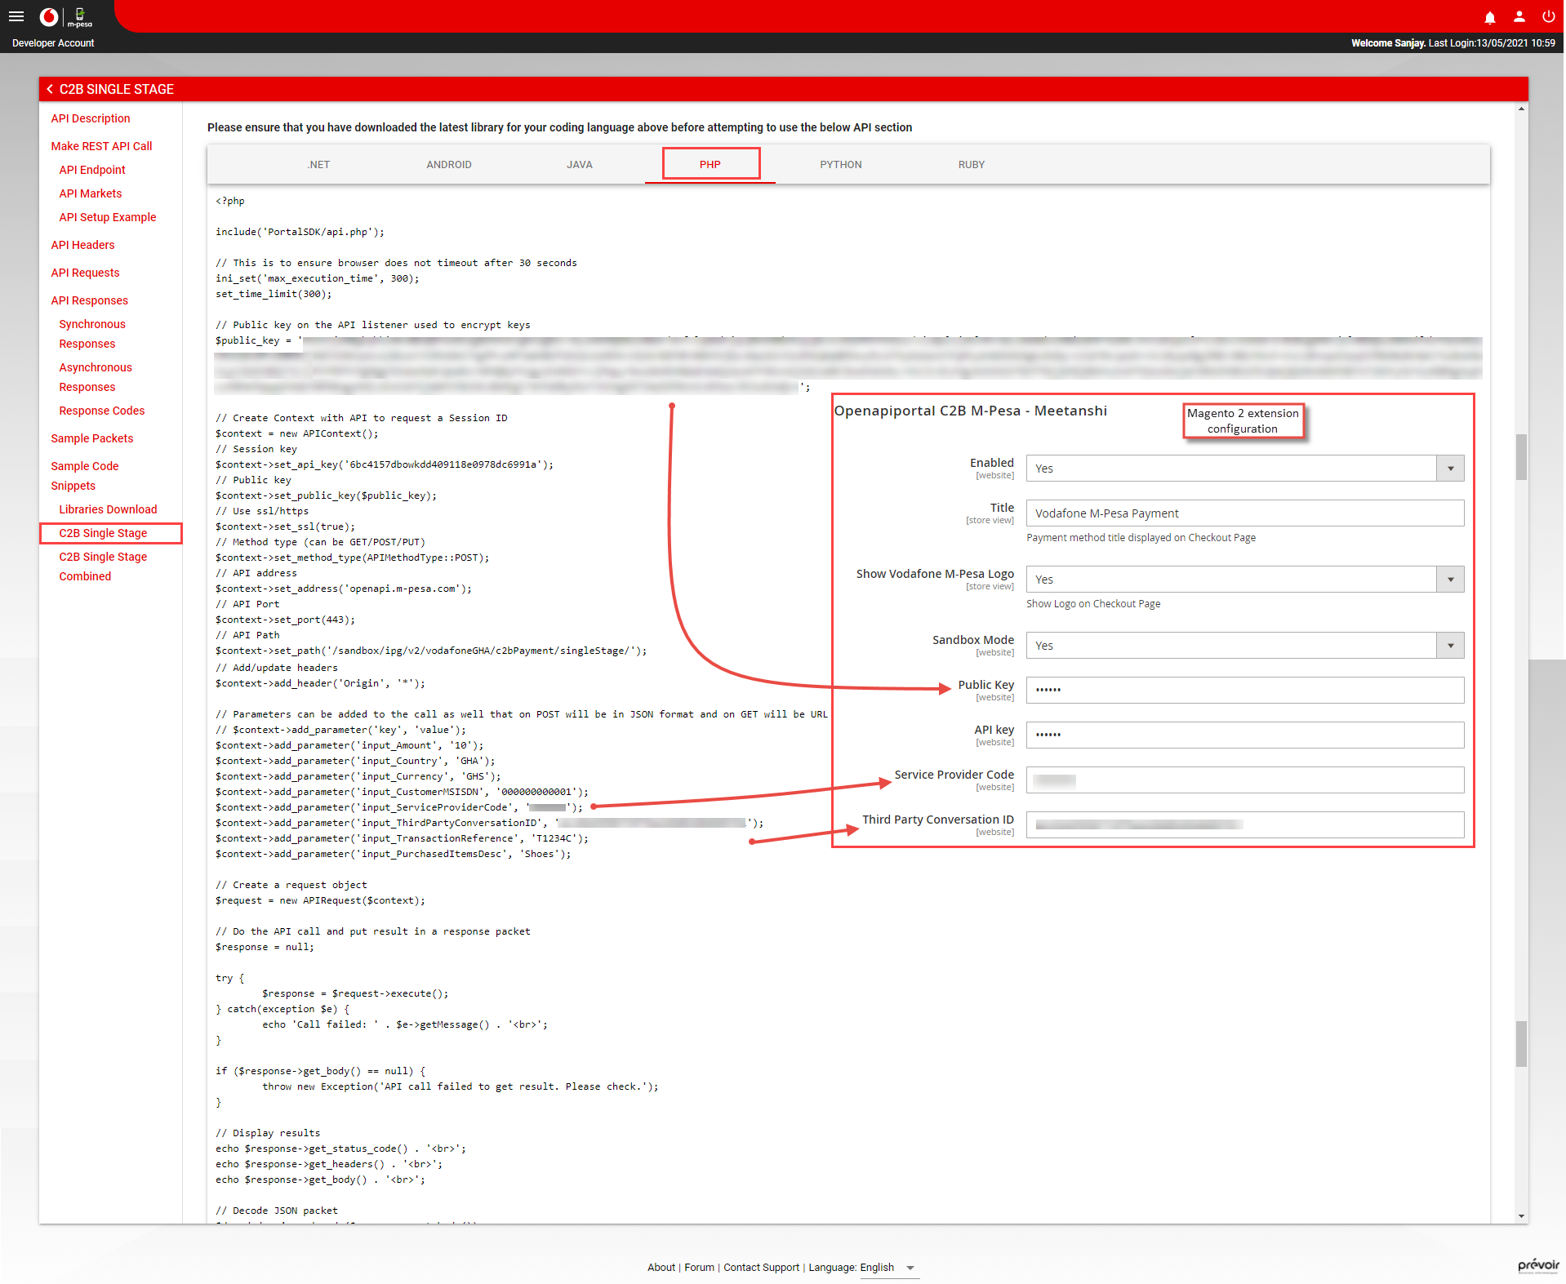Image resolution: width=1566 pixels, height=1284 pixels.
Task: Log out using the power icon
Action: 1548,17
